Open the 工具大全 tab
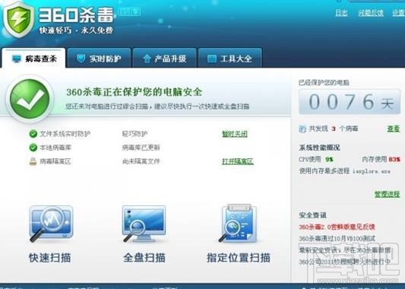The height and width of the screenshot is (289, 405). click(230, 58)
